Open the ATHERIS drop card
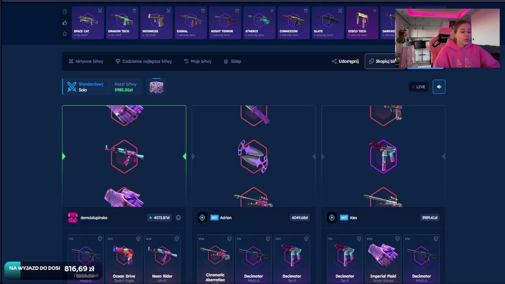Image resolution: width=505 pixels, height=284 pixels. [259, 23]
